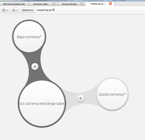Click the mastering qs app title

[44, 10]
